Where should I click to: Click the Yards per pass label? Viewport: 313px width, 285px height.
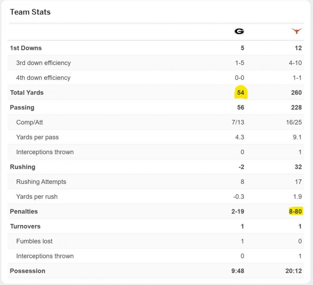[x=37, y=137]
